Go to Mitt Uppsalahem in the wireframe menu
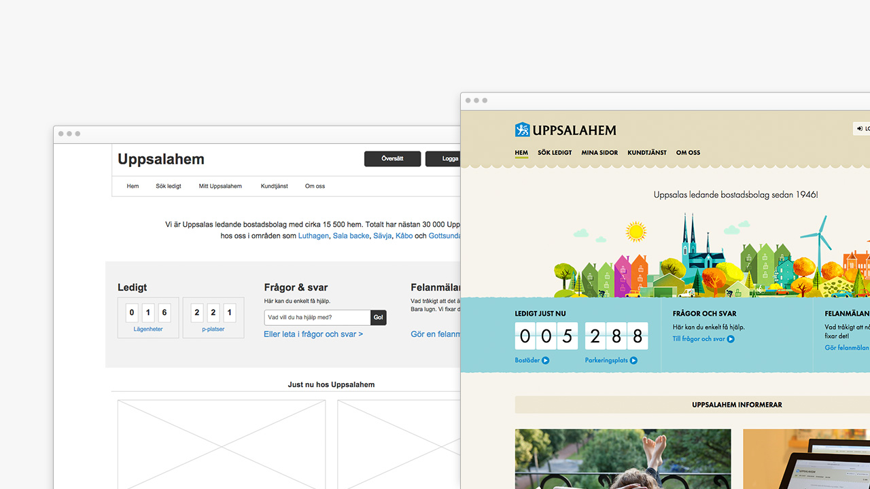The width and height of the screenshot is (870, 489). coord(220,186)
